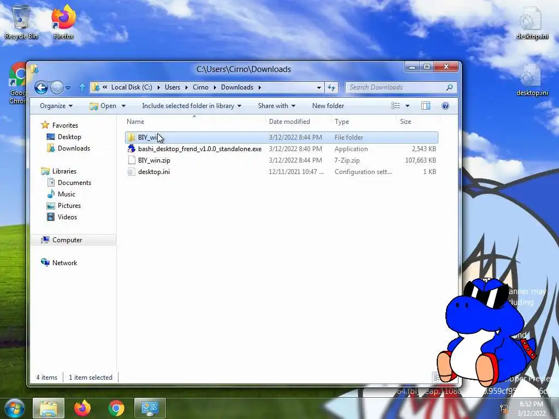559x419 pixels.
Task: Click the bashi_desktop_frend_v1.0.0_standalone.exe filename
Action: pos(200,149)
